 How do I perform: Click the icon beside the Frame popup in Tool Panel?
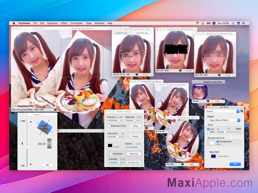click(241, 111)
